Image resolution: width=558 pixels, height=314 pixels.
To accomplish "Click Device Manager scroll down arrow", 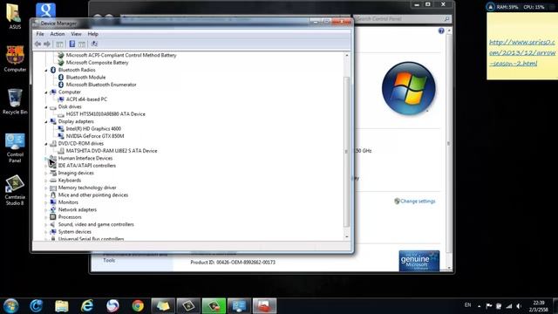I will [x=347, y=236].
